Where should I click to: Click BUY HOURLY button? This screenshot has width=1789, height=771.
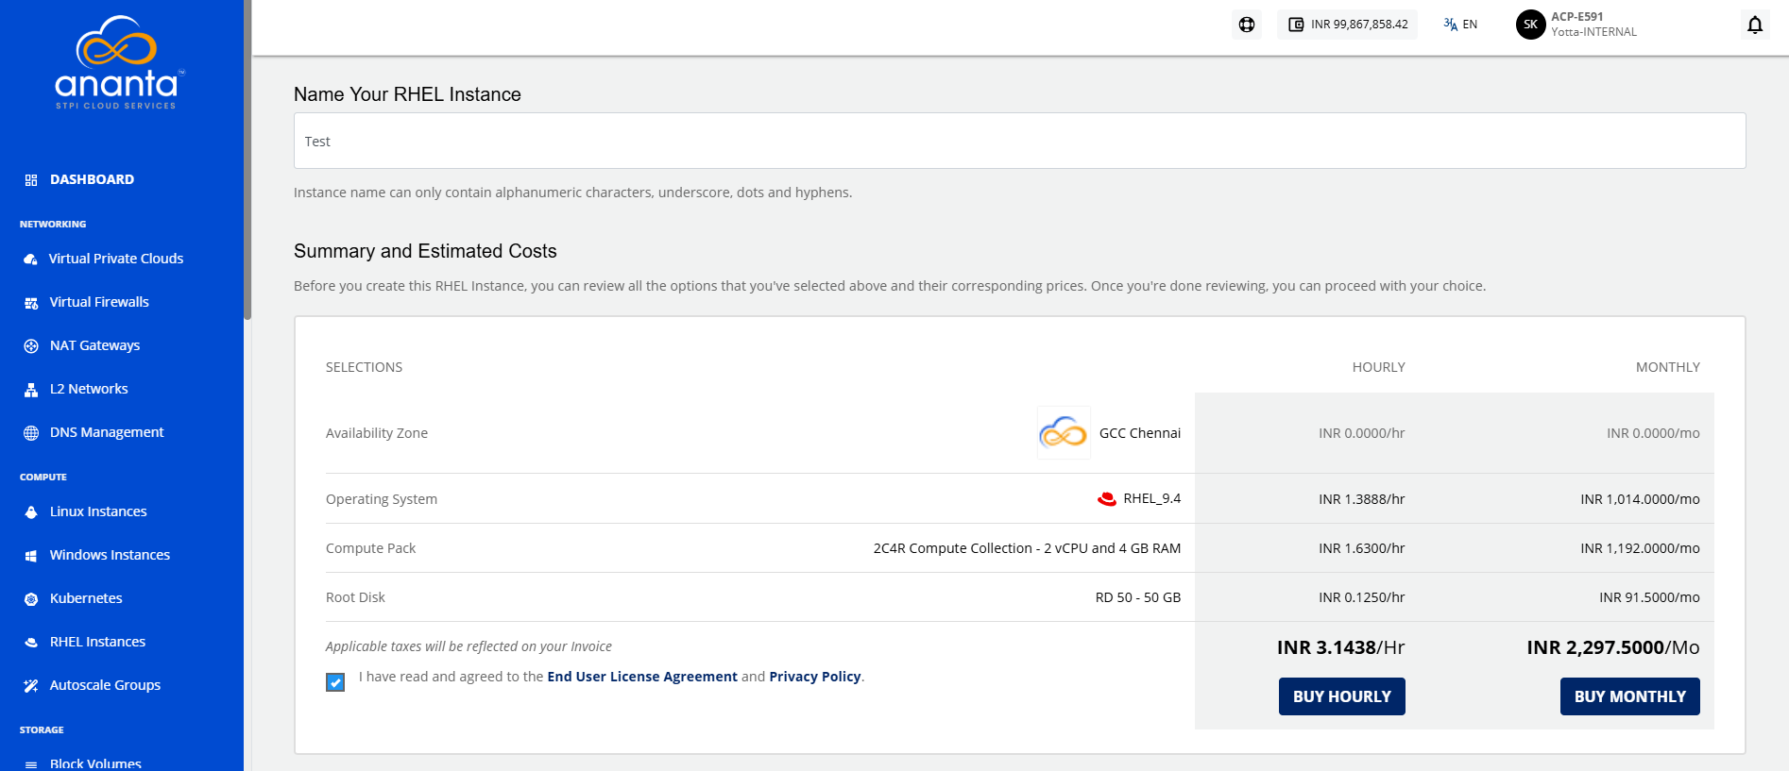coord(1342,696)
